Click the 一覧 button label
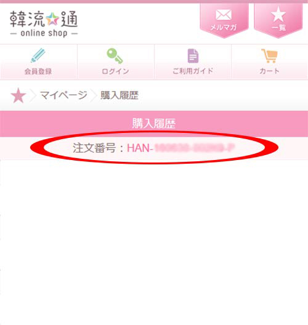 [x=279, y=28]
